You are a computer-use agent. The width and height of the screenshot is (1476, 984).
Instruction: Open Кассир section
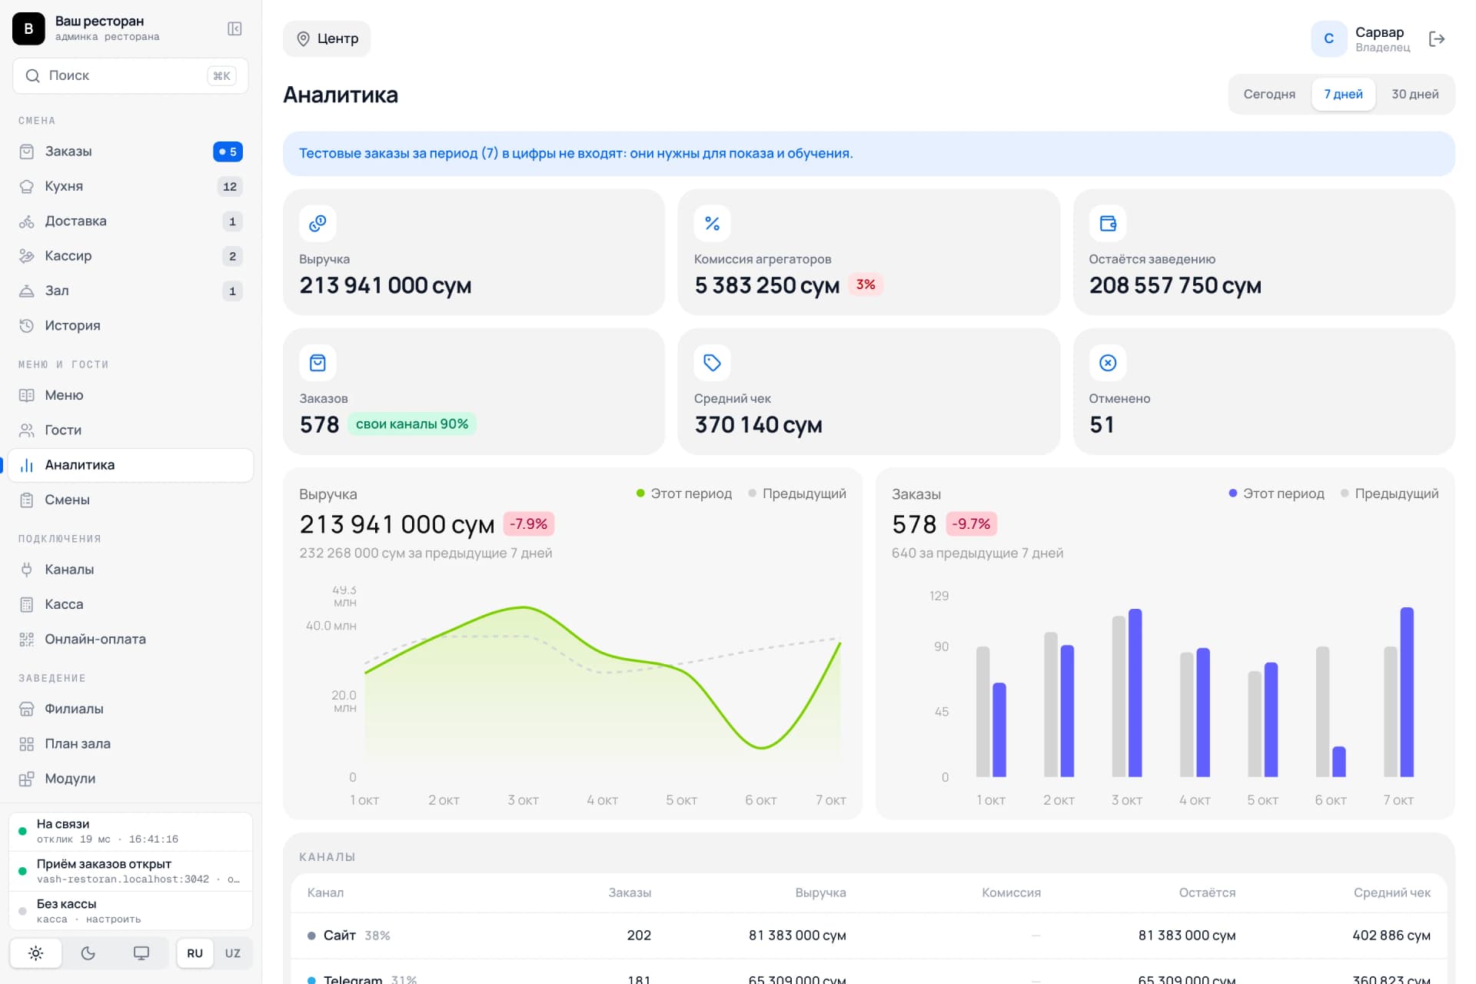(x=131, y=256)
